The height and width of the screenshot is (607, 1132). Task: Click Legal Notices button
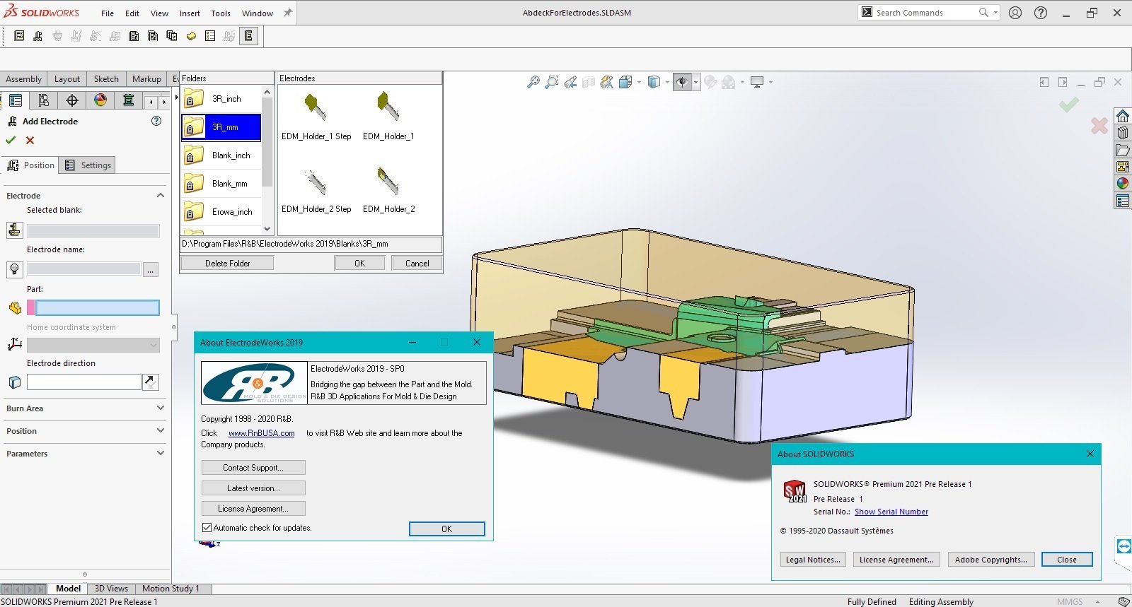click(813, 560)
